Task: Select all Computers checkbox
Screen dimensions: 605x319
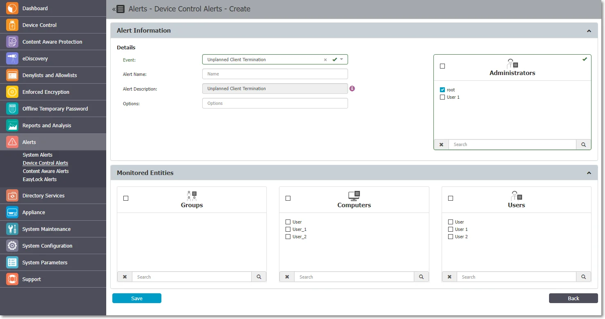Action: [288, 198]
